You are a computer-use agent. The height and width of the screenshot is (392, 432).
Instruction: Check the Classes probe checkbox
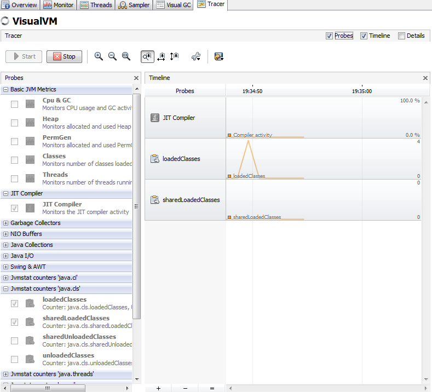[14, 160]
